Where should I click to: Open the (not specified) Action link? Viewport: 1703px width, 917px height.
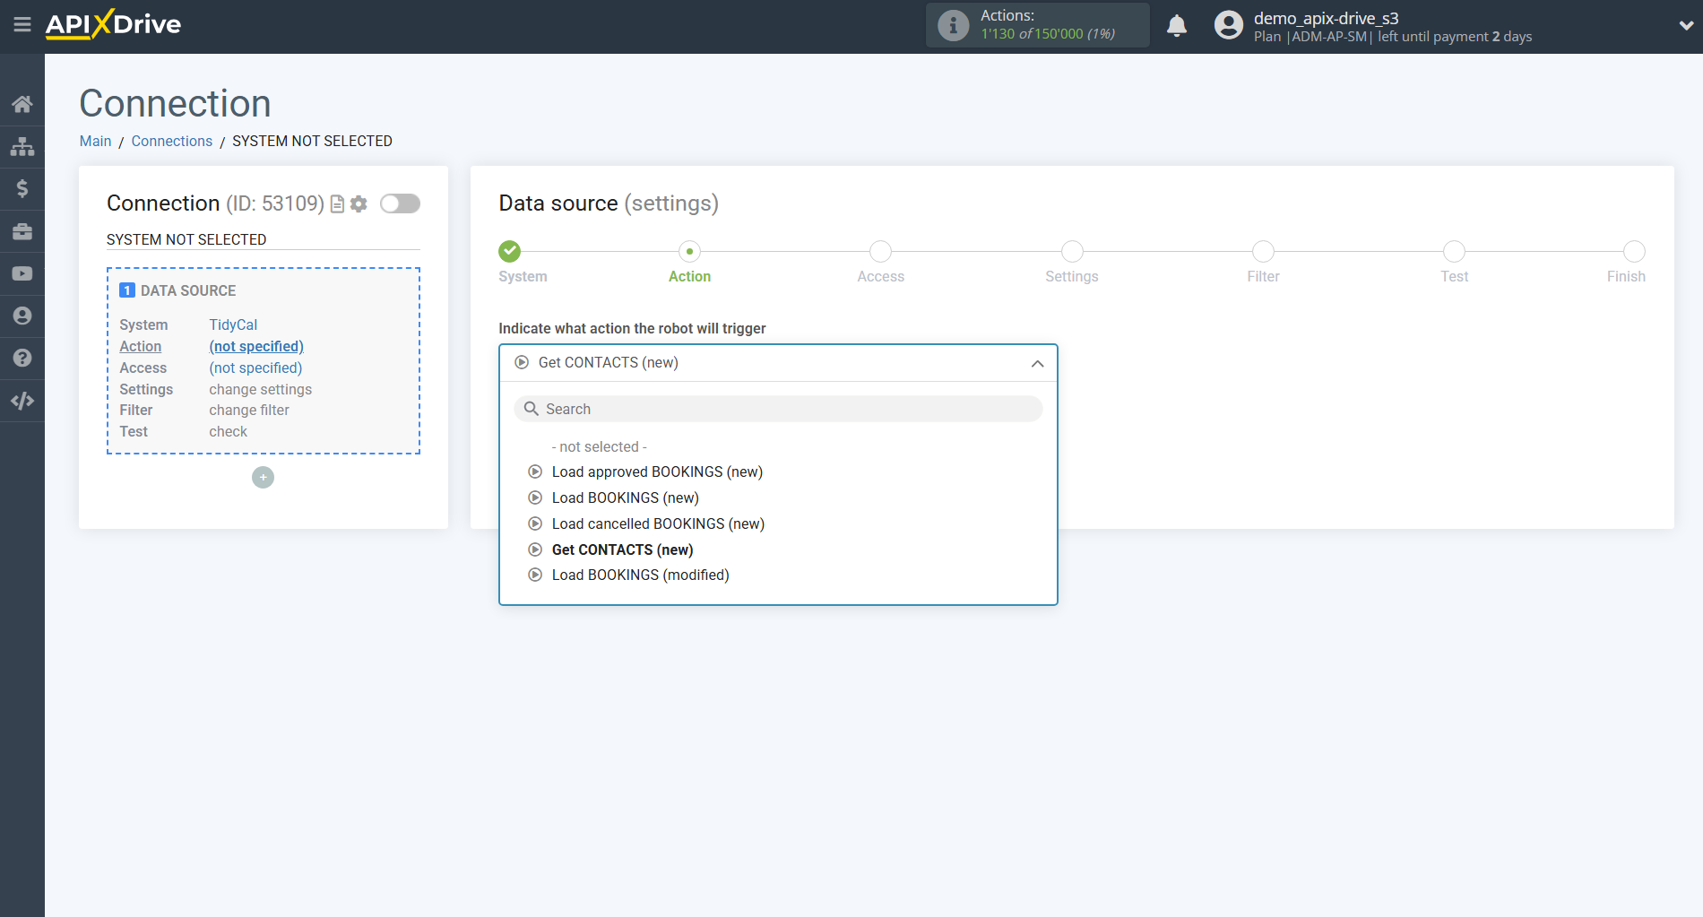point(256,346)
